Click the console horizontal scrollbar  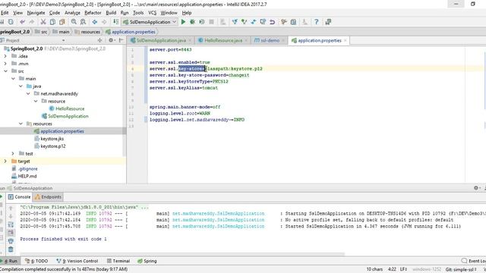click(x=181, y=254)
